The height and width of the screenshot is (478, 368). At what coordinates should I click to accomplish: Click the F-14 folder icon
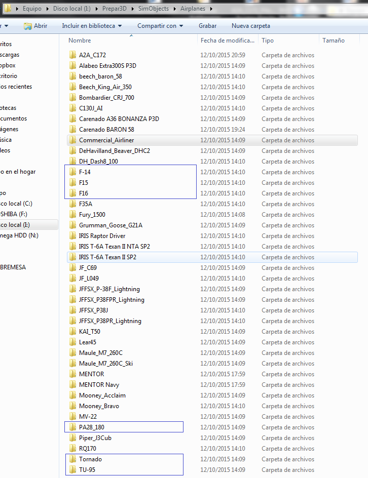73,172
